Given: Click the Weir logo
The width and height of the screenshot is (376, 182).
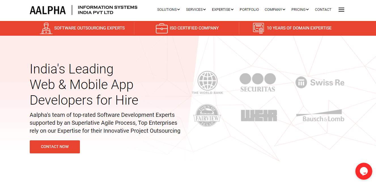Looking at the screenshot, I should point(259,115).
